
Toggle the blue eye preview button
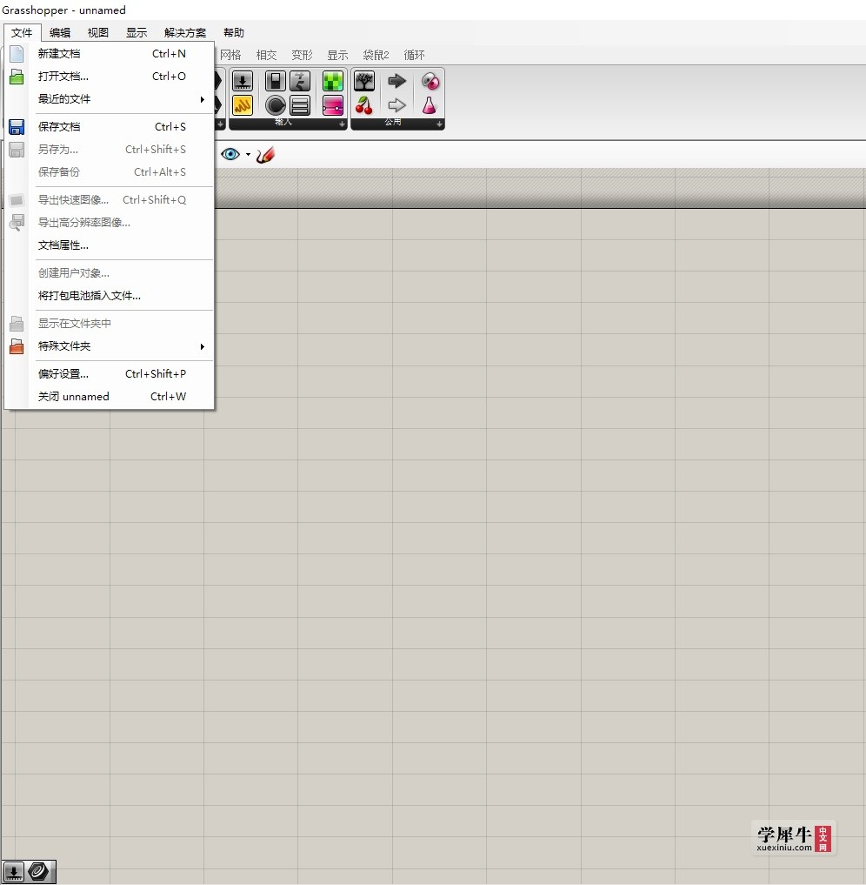click(230, 154)
